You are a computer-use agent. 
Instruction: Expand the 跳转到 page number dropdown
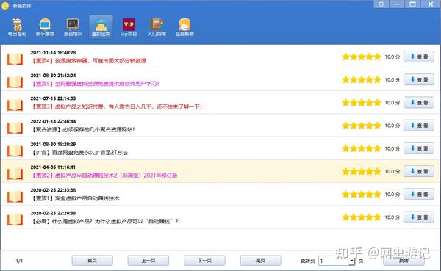(x=351, y=261)
